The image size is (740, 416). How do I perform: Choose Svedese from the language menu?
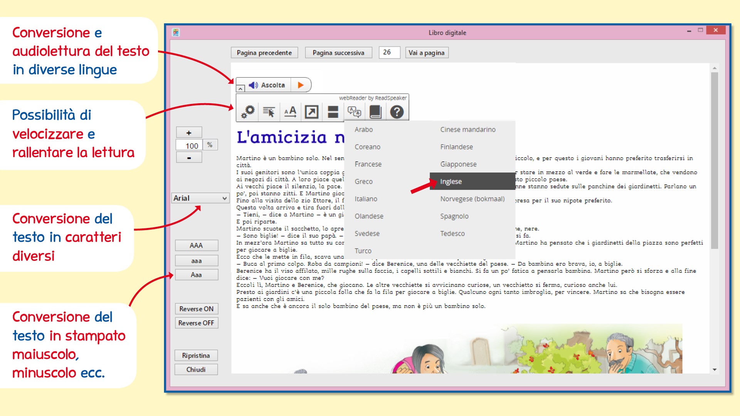[367, 233]
